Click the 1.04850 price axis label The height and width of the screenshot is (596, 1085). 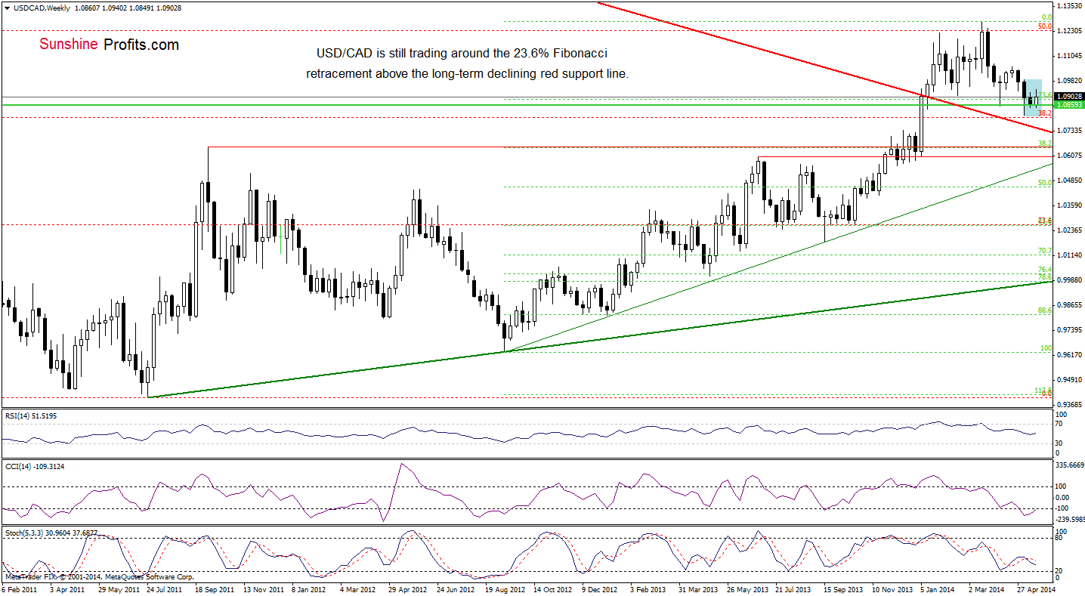click(1071, 181)
